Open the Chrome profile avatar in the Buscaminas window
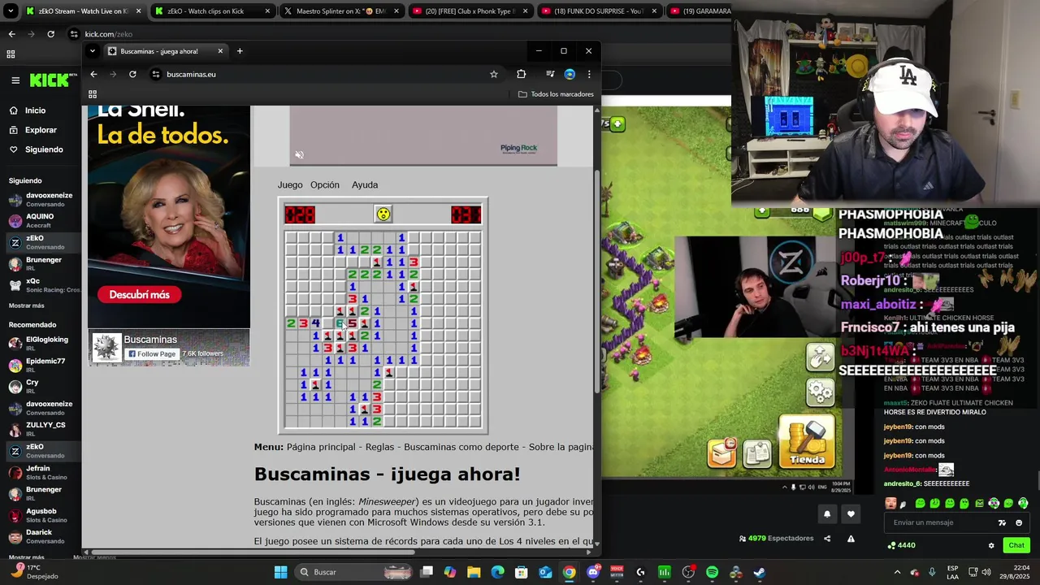Image resolution: width=1040 pixels, height=585 pixels. point(570,74)
